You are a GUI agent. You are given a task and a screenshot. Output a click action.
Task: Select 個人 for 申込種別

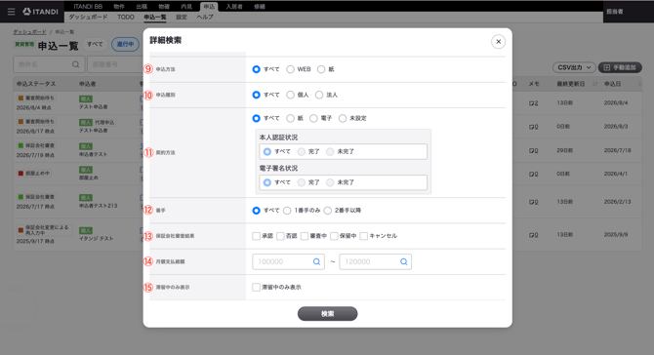click(290, 95)
